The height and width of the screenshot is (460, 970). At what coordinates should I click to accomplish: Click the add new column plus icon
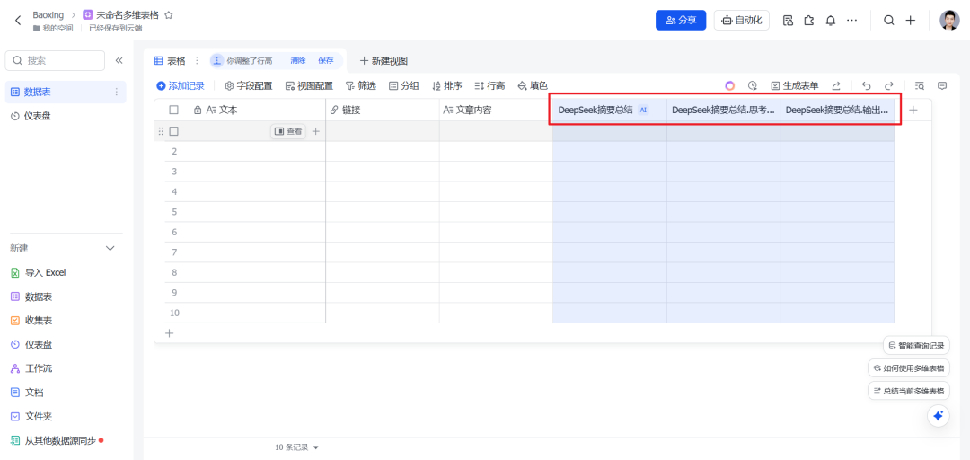point(913,110)
